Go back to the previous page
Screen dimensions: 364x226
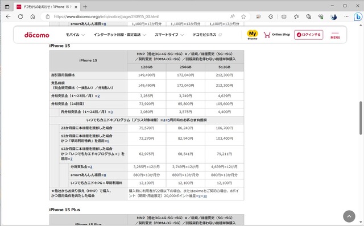(8, 16)
